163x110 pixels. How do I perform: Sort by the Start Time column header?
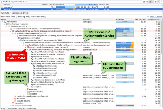[87, 5]
